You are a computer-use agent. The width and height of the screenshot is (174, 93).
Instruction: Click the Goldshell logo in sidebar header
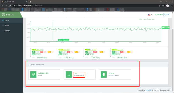point(4,15)
